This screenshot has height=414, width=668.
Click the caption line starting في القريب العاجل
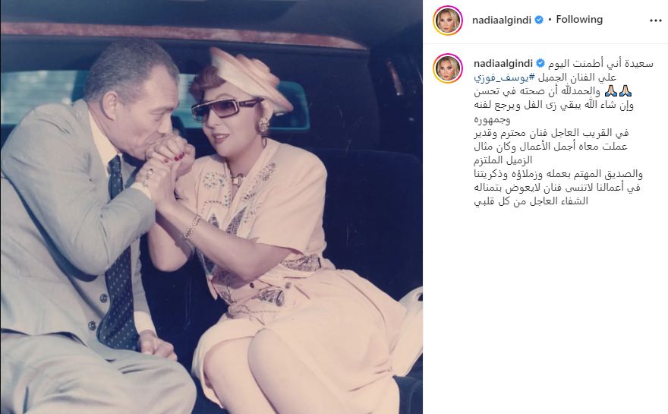(551, 133)
